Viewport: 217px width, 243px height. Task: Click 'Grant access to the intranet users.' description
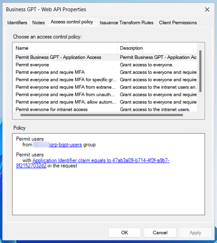155,109
